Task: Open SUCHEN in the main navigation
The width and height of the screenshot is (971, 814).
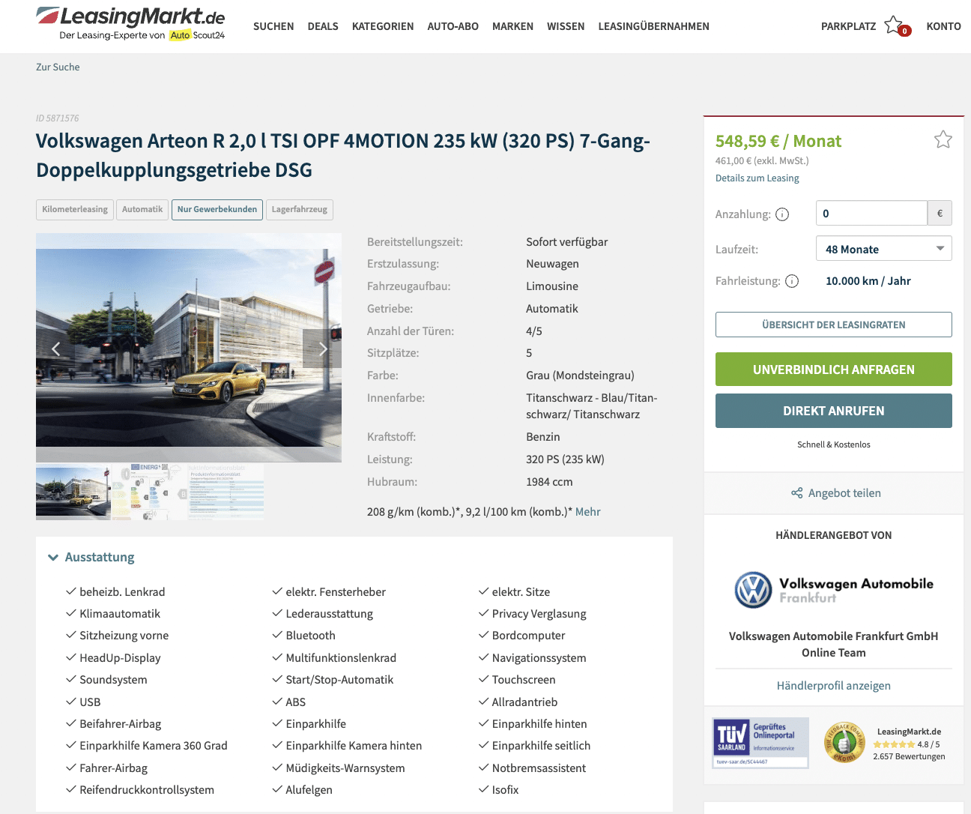Action: [273, 26]
